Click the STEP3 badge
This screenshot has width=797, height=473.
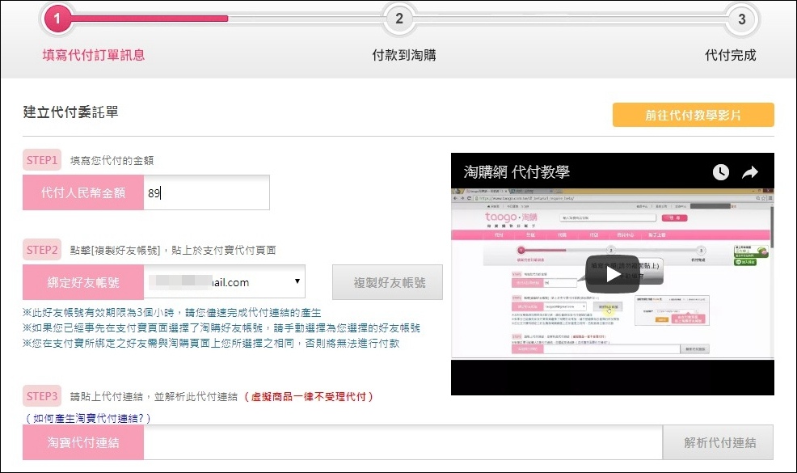coord(42,396)
